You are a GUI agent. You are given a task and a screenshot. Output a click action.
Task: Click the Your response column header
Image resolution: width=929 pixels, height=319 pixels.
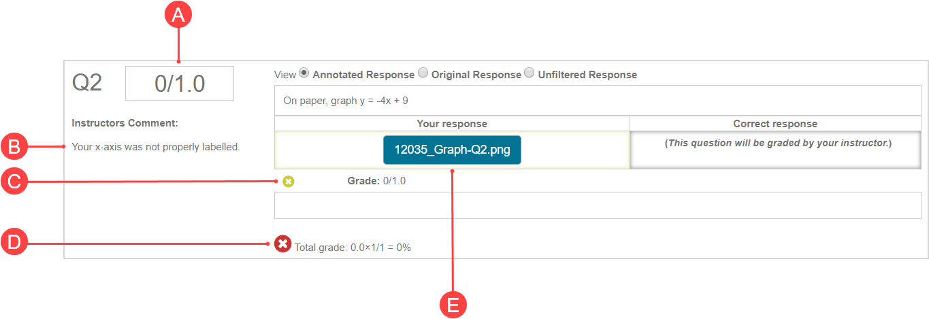point(452,124)
